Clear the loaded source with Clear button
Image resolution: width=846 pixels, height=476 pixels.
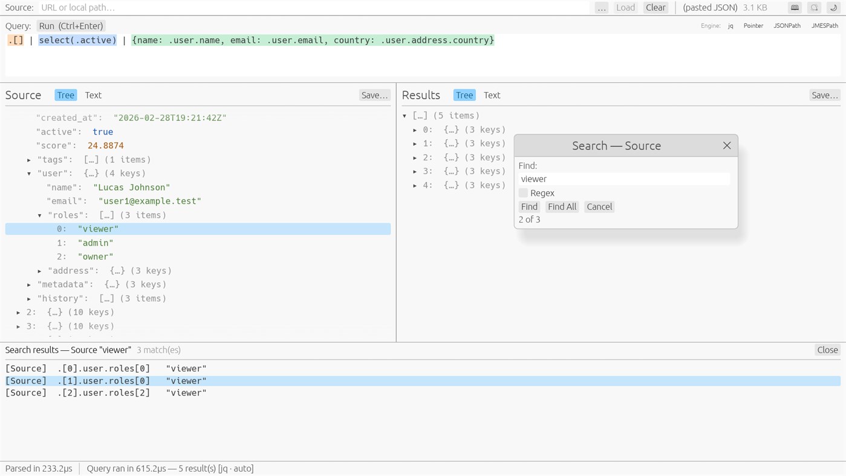point(656,8)
